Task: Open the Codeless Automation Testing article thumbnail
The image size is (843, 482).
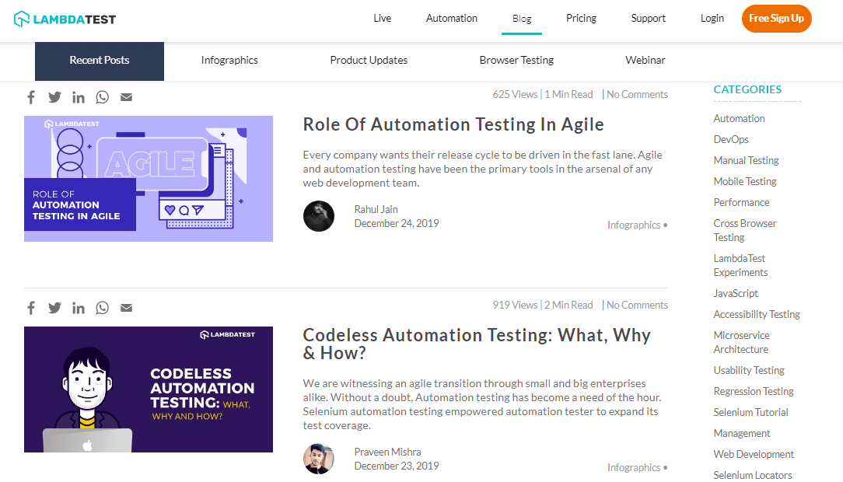Action: point(148,389)
